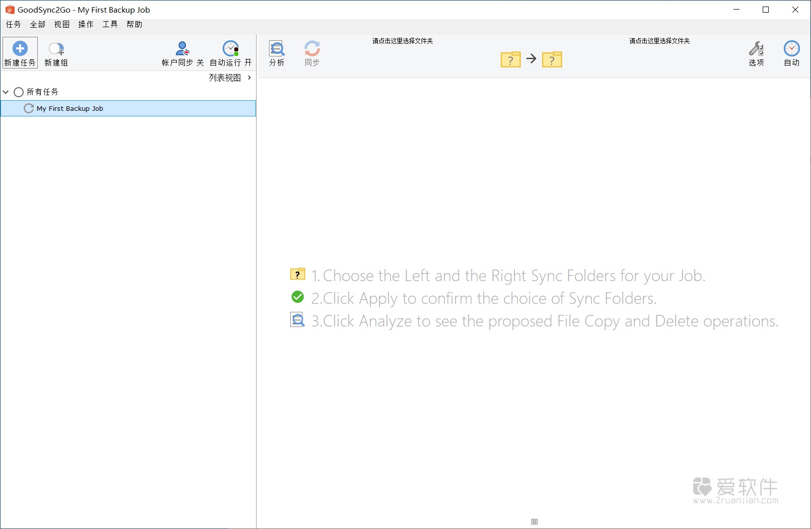Click the sync icon beside My First Backup Job
811x529 pixels.
coord(29,108)
